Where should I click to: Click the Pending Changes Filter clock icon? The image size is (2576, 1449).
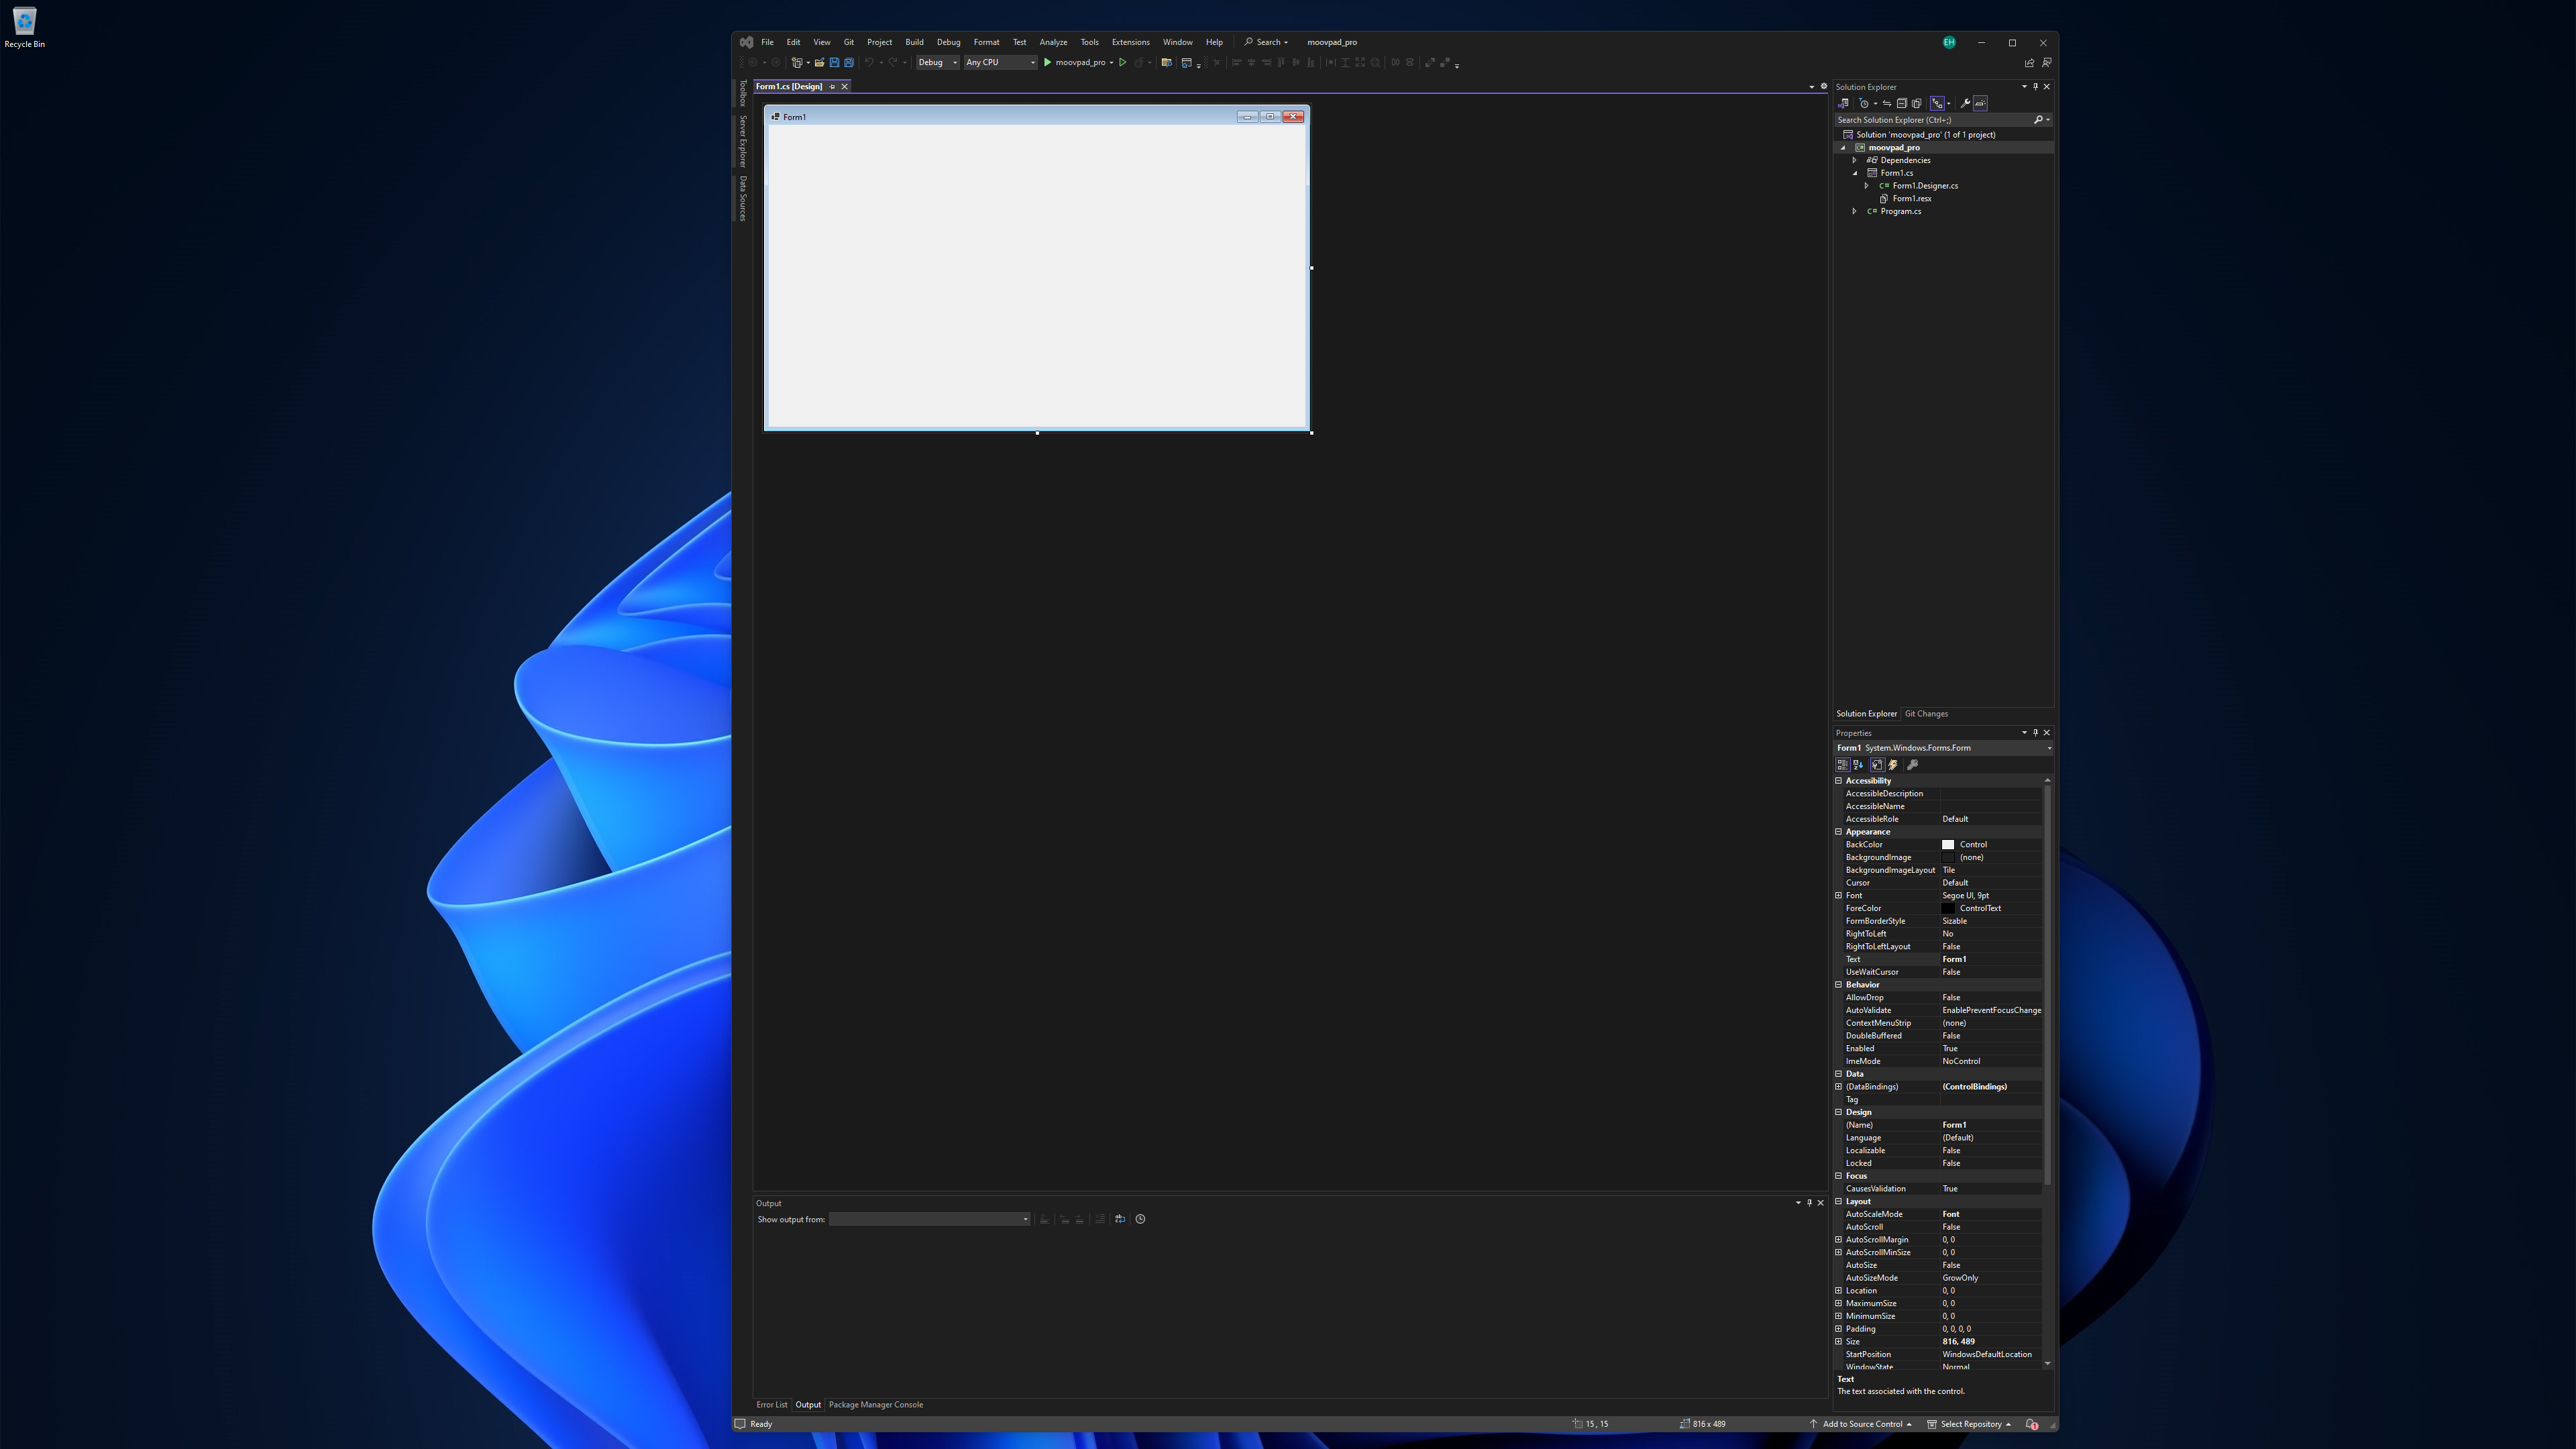(x=1864, y=103)
